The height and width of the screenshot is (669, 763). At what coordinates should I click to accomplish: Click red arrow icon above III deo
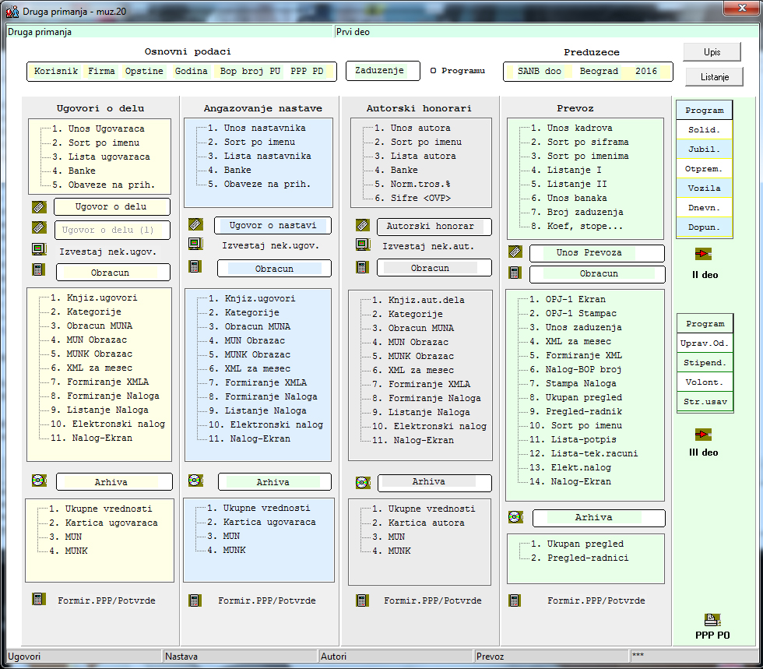pos(703,434)
